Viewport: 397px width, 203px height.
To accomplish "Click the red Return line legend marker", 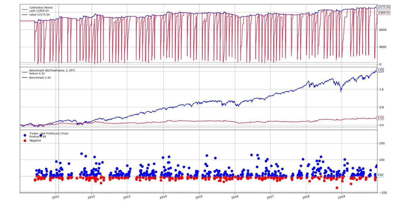I will point(25,73).
